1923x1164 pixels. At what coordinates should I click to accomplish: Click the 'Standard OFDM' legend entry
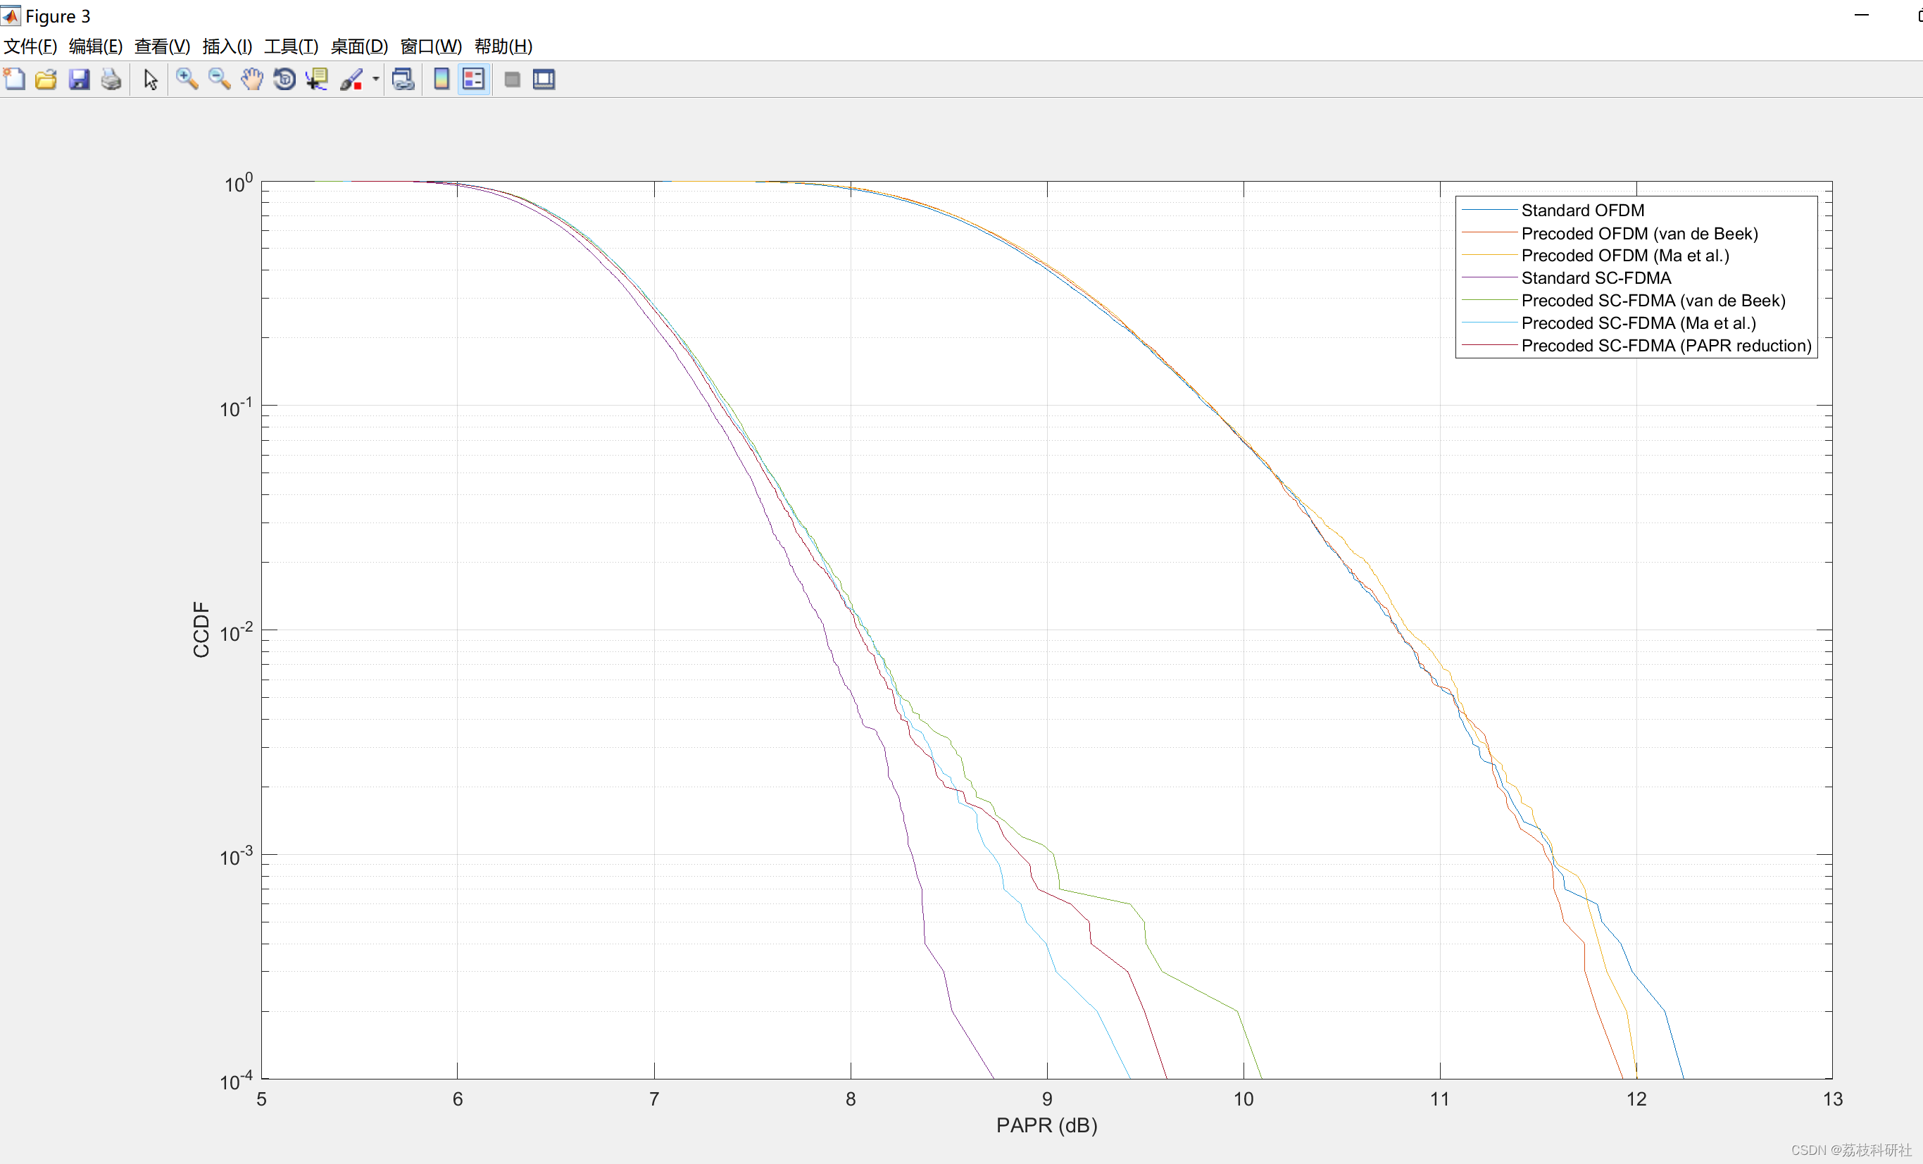[x=1582, y=210]
